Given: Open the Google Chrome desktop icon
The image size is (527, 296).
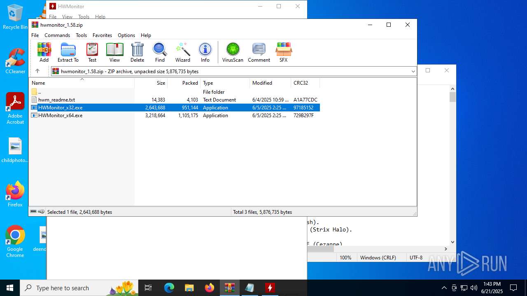Looking at the screenshot, I should (15, 242).
